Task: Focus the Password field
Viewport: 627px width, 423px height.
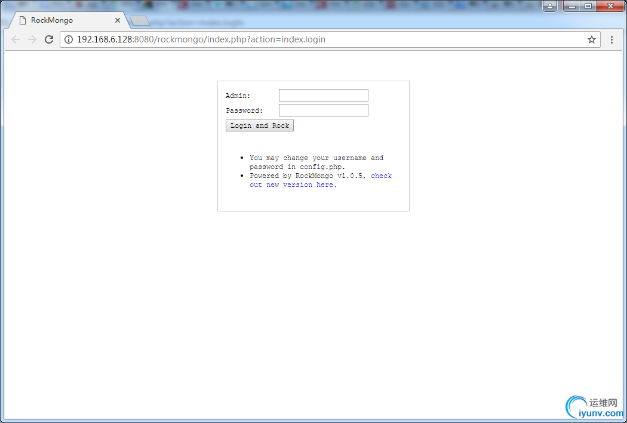Action: (324, 110)
